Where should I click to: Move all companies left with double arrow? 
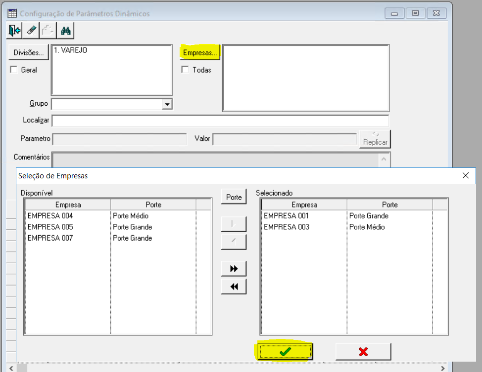point(234,287)
